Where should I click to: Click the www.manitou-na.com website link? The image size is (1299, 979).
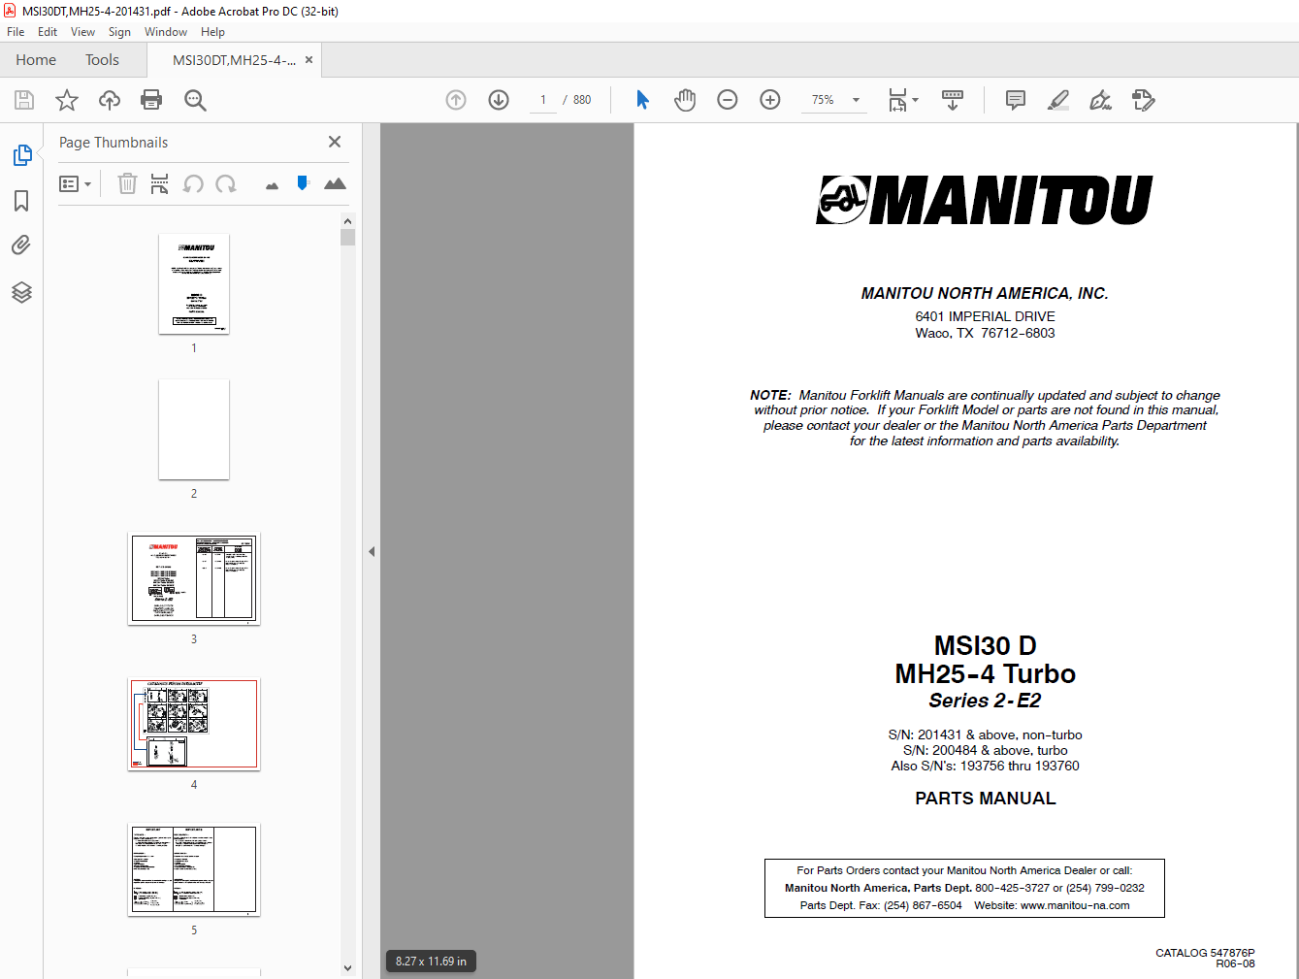(x=1075, y=905)
